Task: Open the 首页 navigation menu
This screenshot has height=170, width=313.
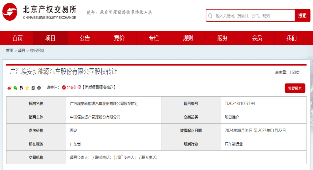Action: coord(17,38)
